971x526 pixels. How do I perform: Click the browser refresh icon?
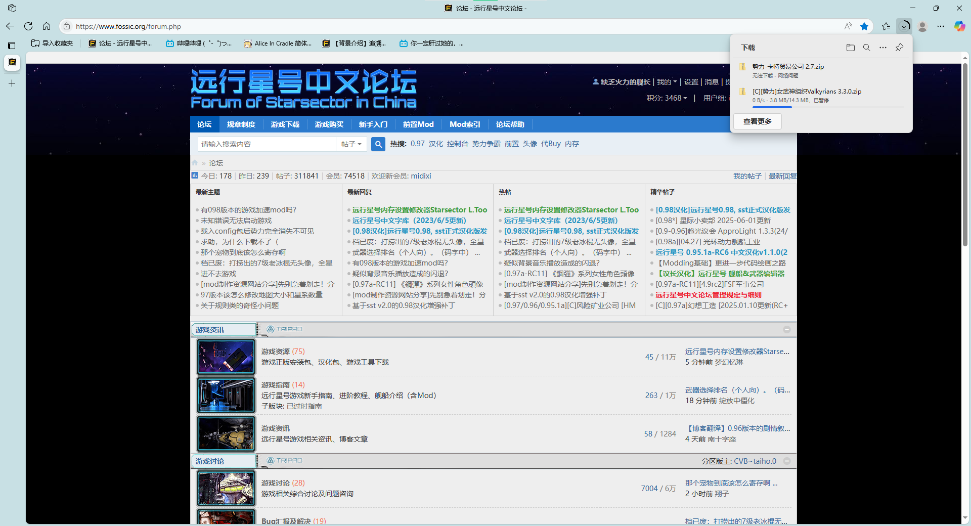[28, 26]
